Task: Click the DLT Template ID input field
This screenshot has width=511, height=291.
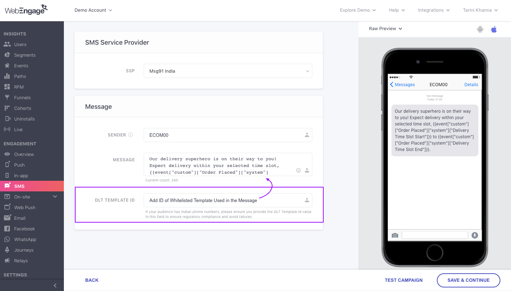Action: coord(228,200)
